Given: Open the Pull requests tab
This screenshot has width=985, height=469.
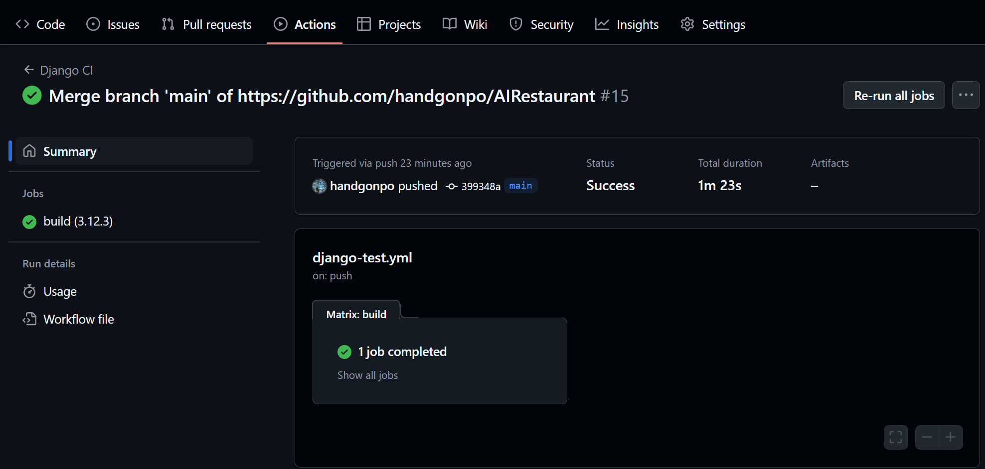Looking at the screenshot, I should (x=206, y=24).
